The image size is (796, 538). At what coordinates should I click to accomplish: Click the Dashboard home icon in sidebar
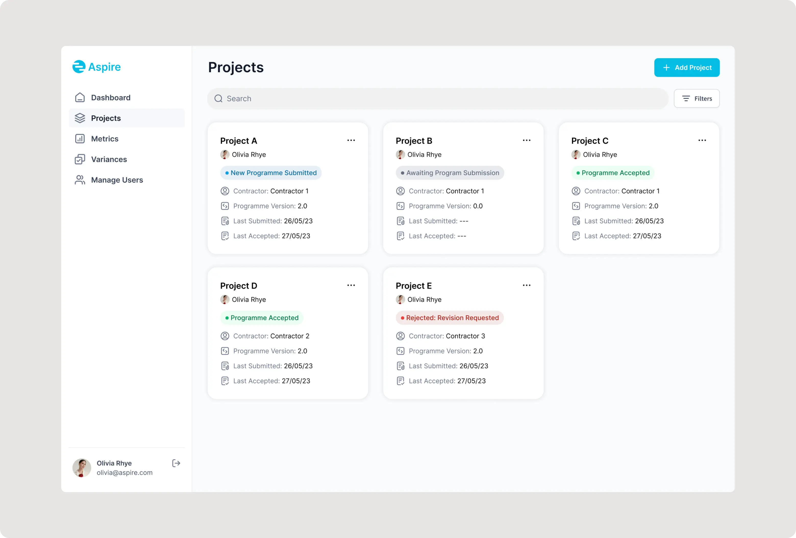[80, 98]
